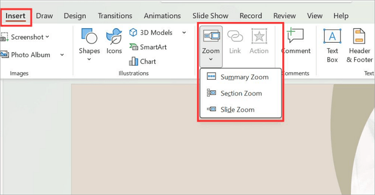Click the Photo Album label
The height and width of the screenshot is (195, 375).
point(31,55)
